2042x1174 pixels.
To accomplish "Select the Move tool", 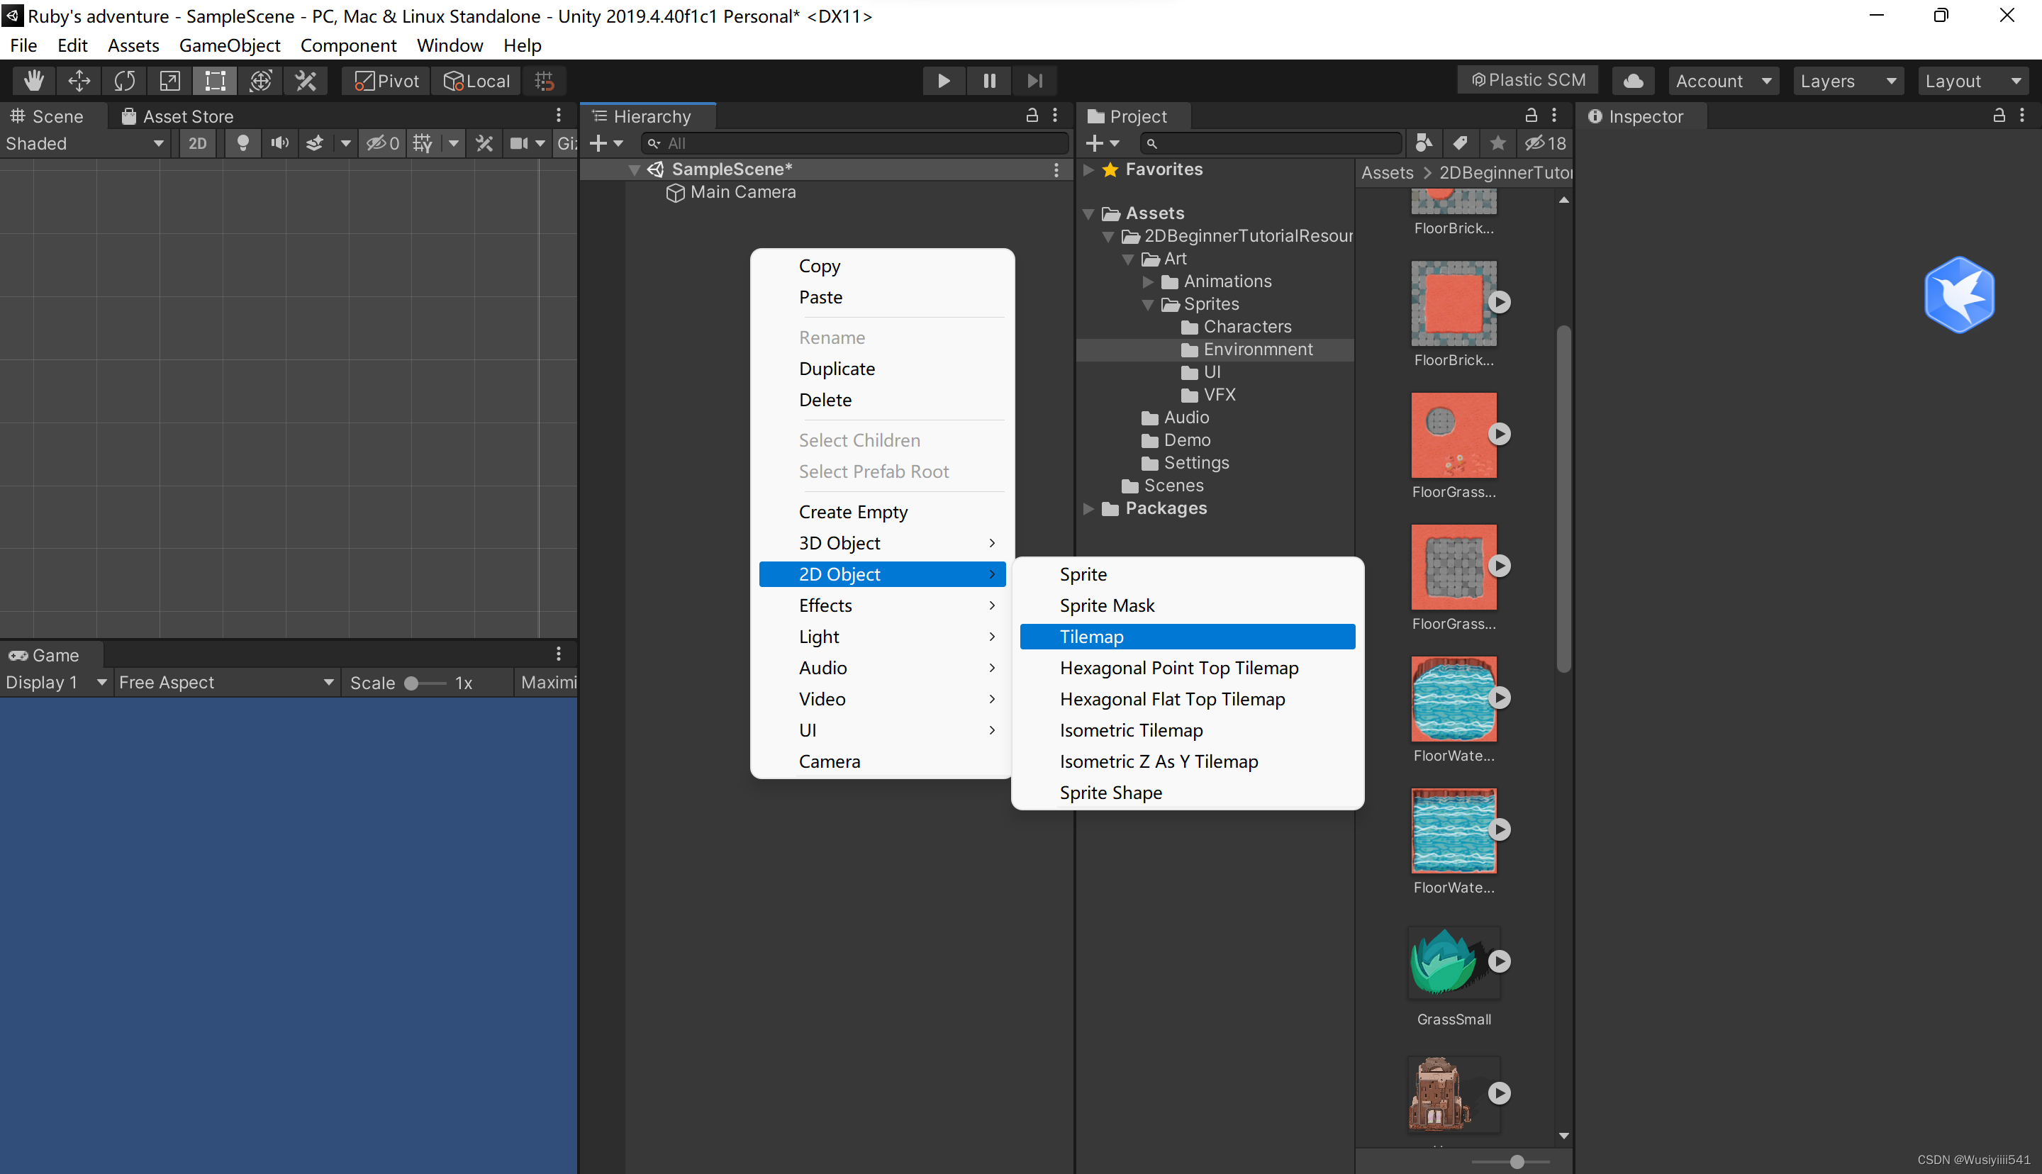I will tap(79, 81).
